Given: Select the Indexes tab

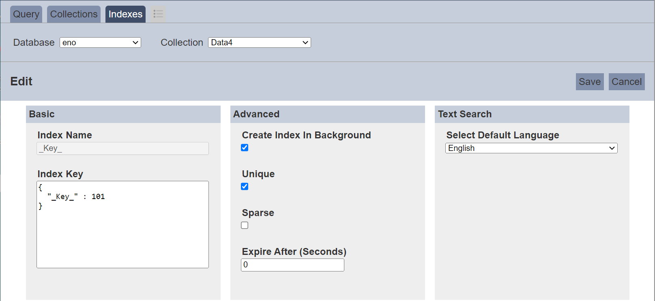Looking at the screenshot, I should click(x=125, y=14).
